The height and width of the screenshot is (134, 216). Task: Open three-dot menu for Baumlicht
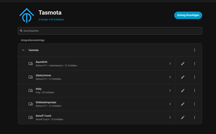[194, 64]
